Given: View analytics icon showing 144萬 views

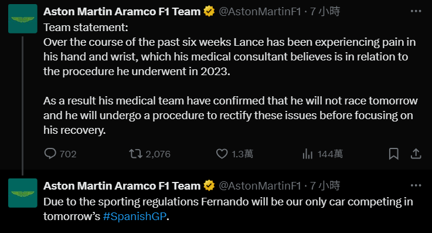Looking at the screenshot, I should coord(308,154).
